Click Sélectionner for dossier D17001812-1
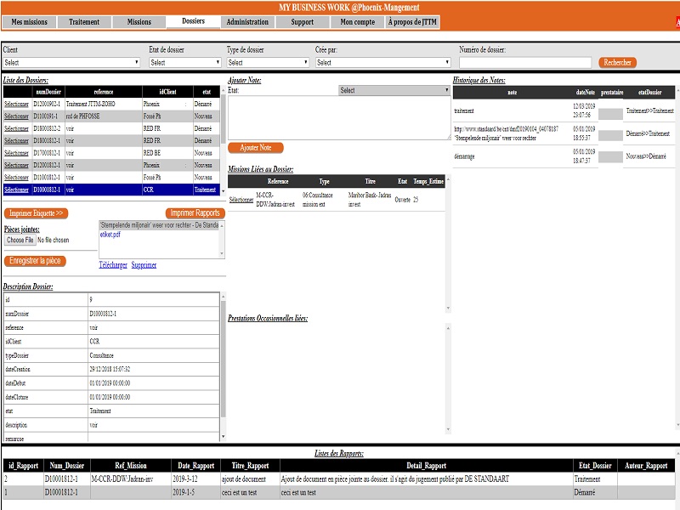The width and height of the screenshot is (680, 510). pos(16,153)
